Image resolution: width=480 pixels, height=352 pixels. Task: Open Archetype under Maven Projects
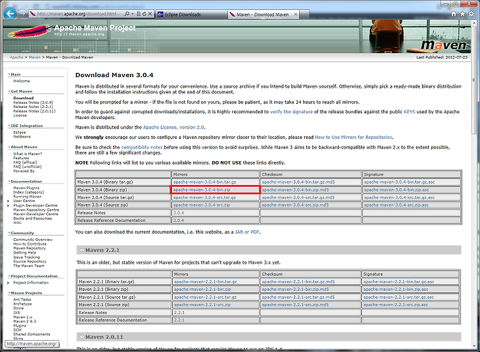23,303
